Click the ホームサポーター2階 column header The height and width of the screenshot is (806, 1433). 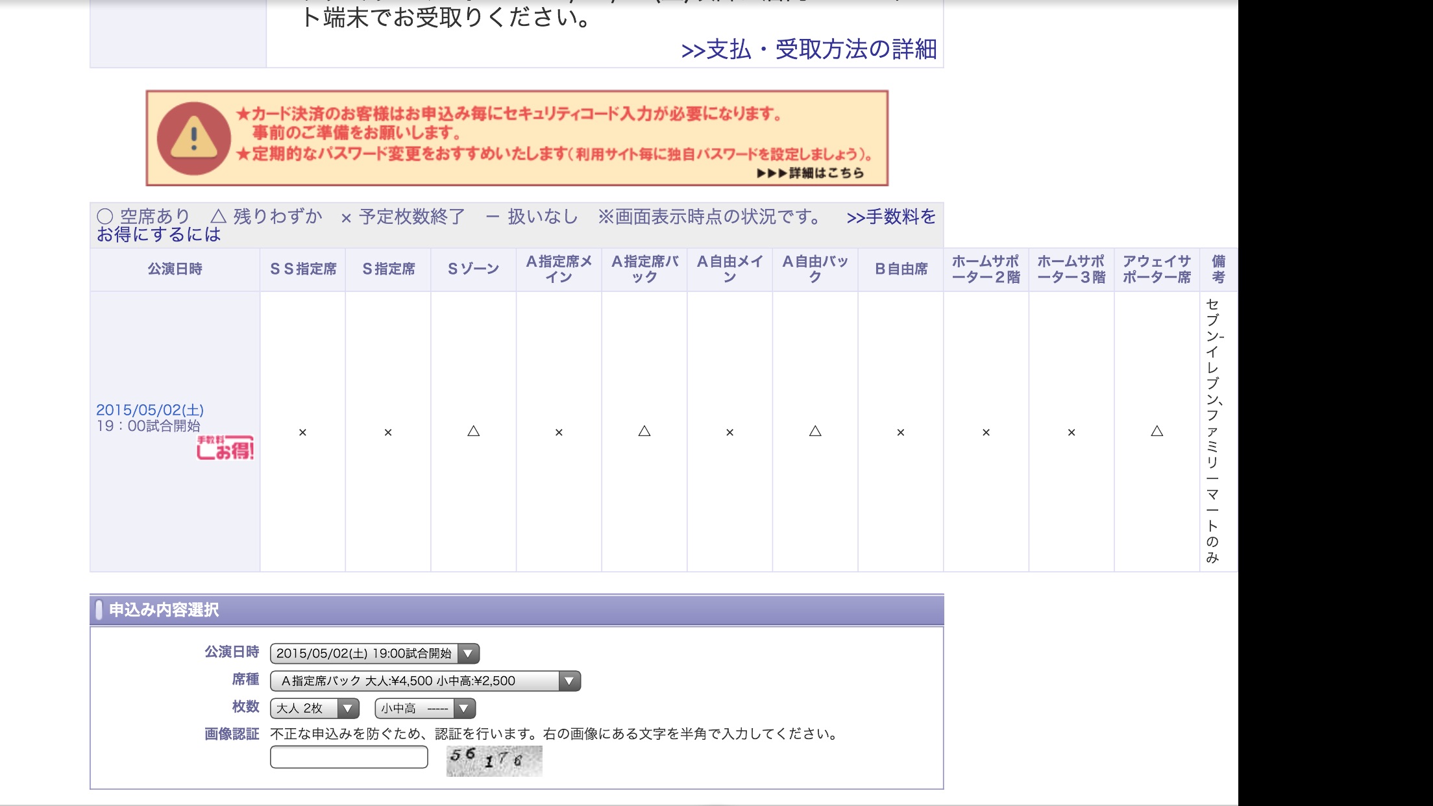tap(985, 269)
